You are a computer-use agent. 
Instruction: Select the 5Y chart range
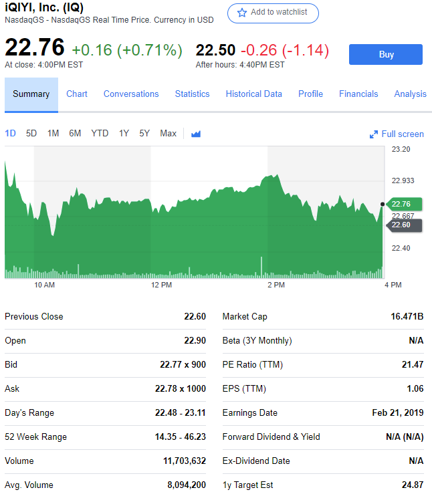click(144, 133)
